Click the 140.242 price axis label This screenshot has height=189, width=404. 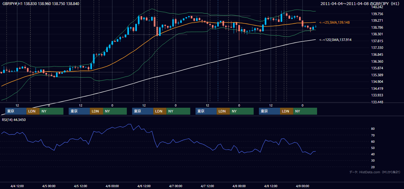pos(377,7)
